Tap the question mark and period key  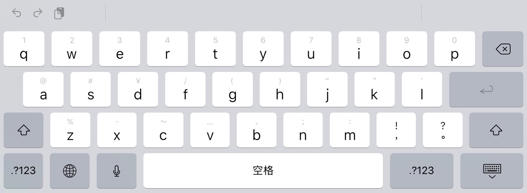click(443, 130)
